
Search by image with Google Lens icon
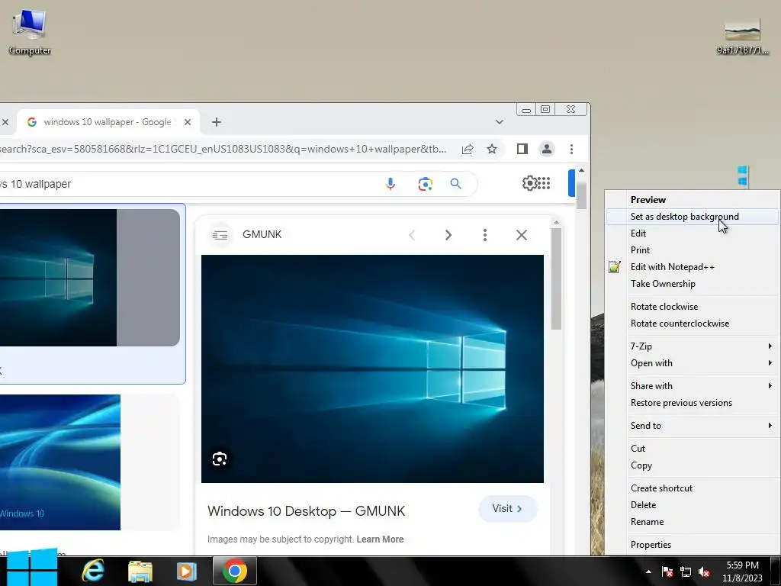click(x=425, y=184)
